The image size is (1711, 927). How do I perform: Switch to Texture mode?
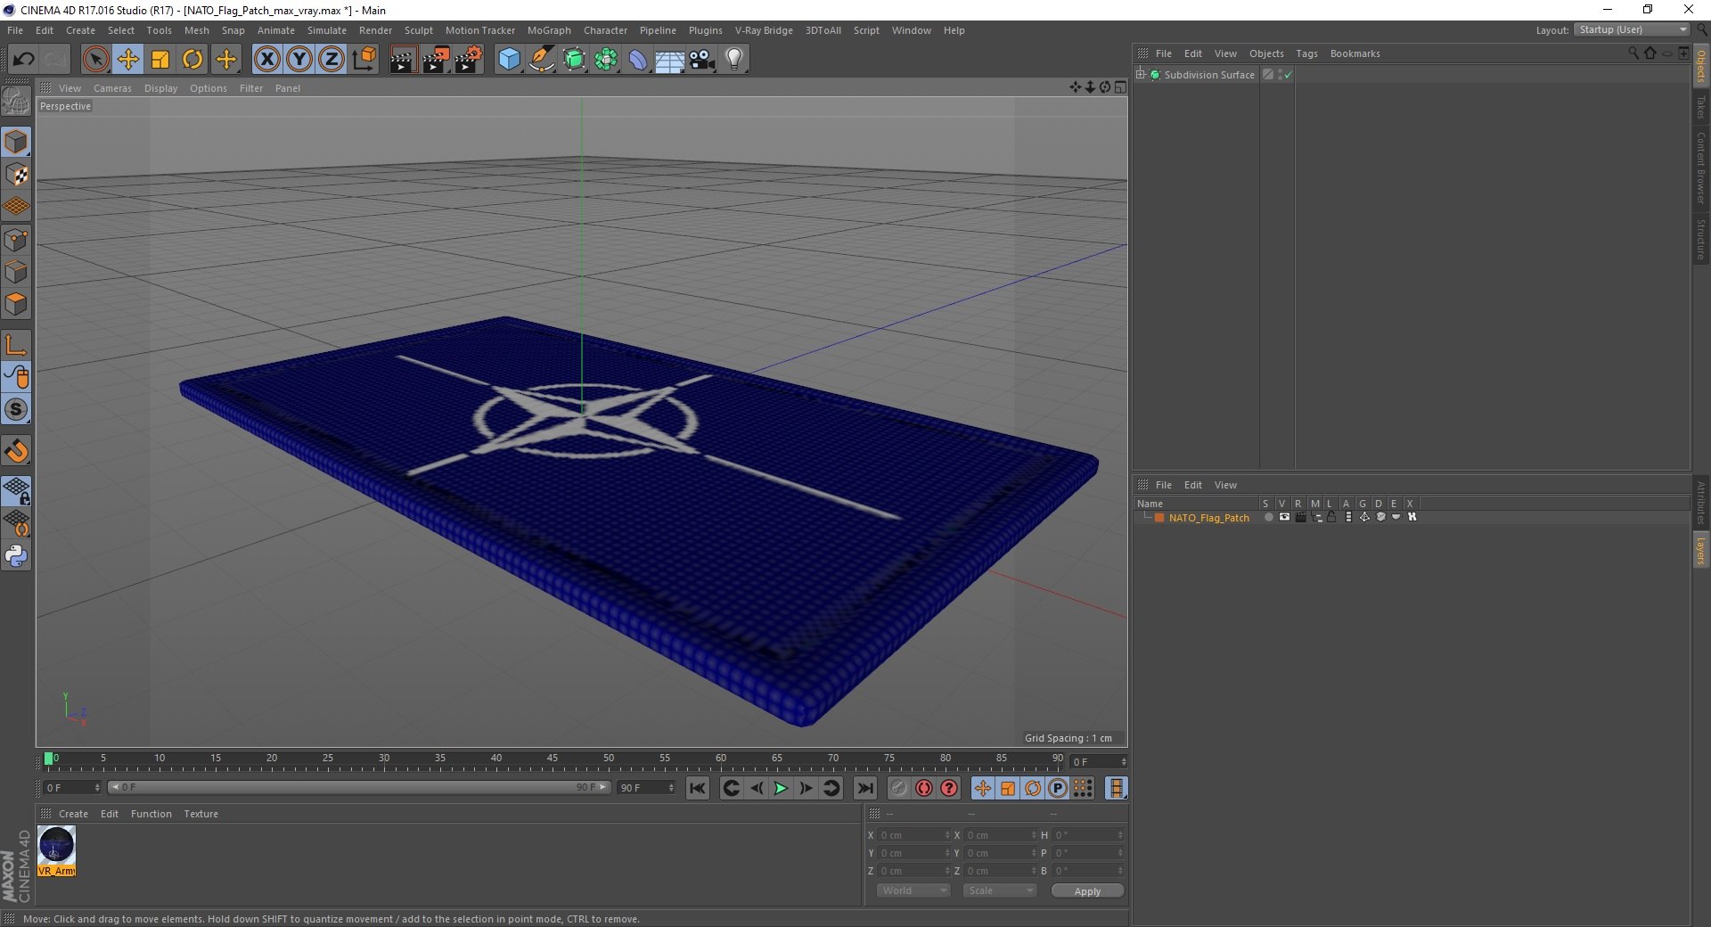[x=16, y=175]
